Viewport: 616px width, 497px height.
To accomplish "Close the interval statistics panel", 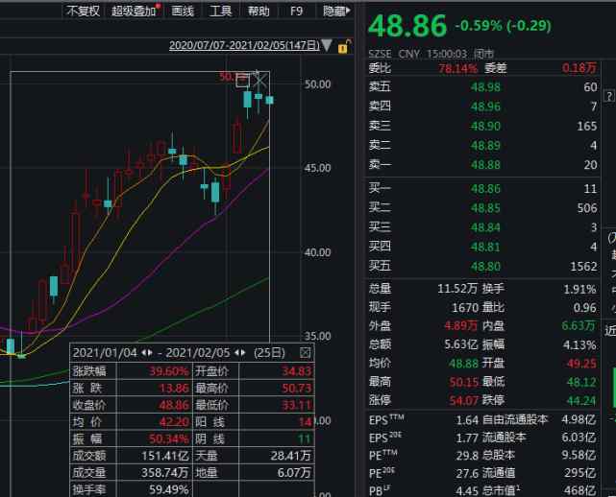I will tap(306, 352).
